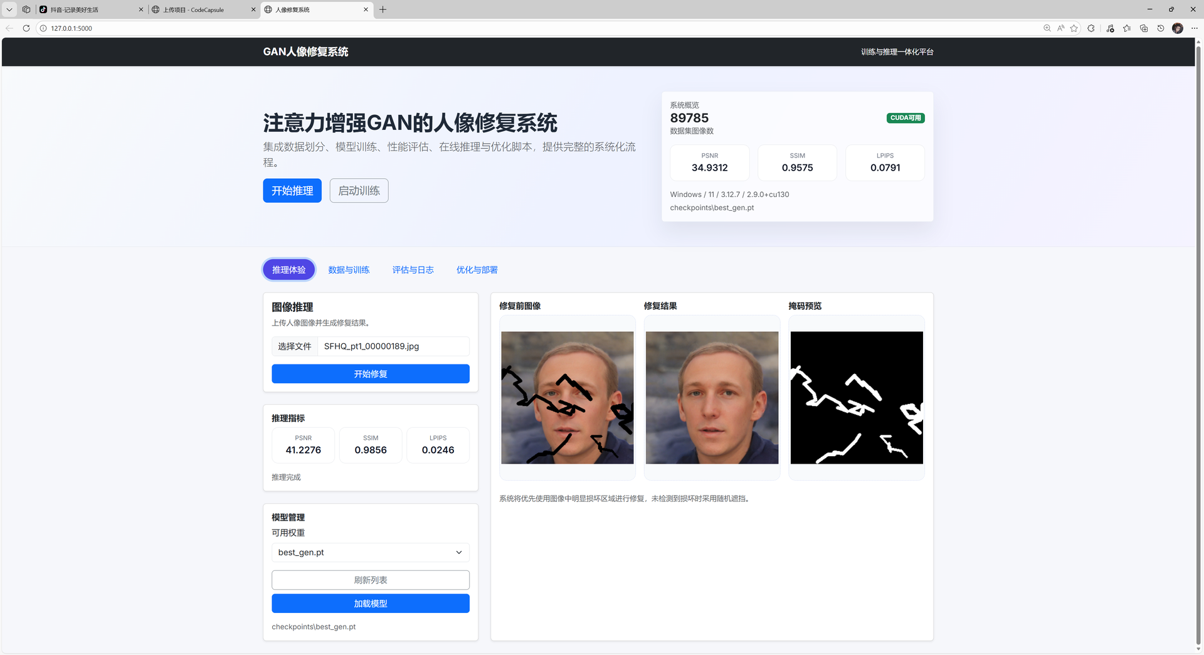Click the 修复前图像 damaged face thumbnail

pyautogui.click(x=567, y=397)
